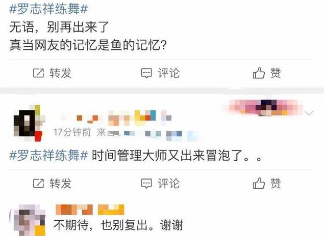
Task: Click 赞 label under second post
Action: click(276, 183)
